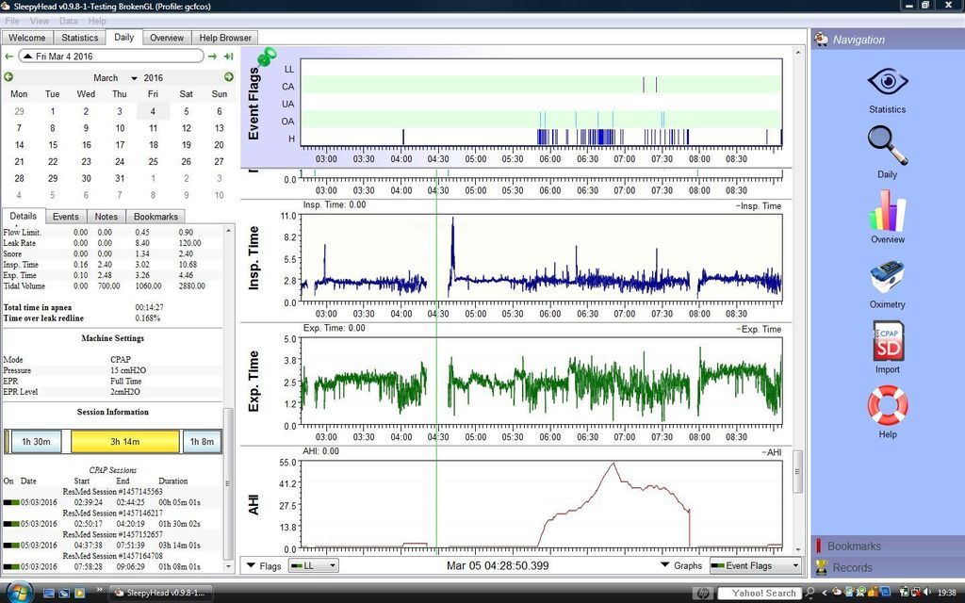
Task: Open the Graphs dropdown arrow
Action: coord(664,565)
